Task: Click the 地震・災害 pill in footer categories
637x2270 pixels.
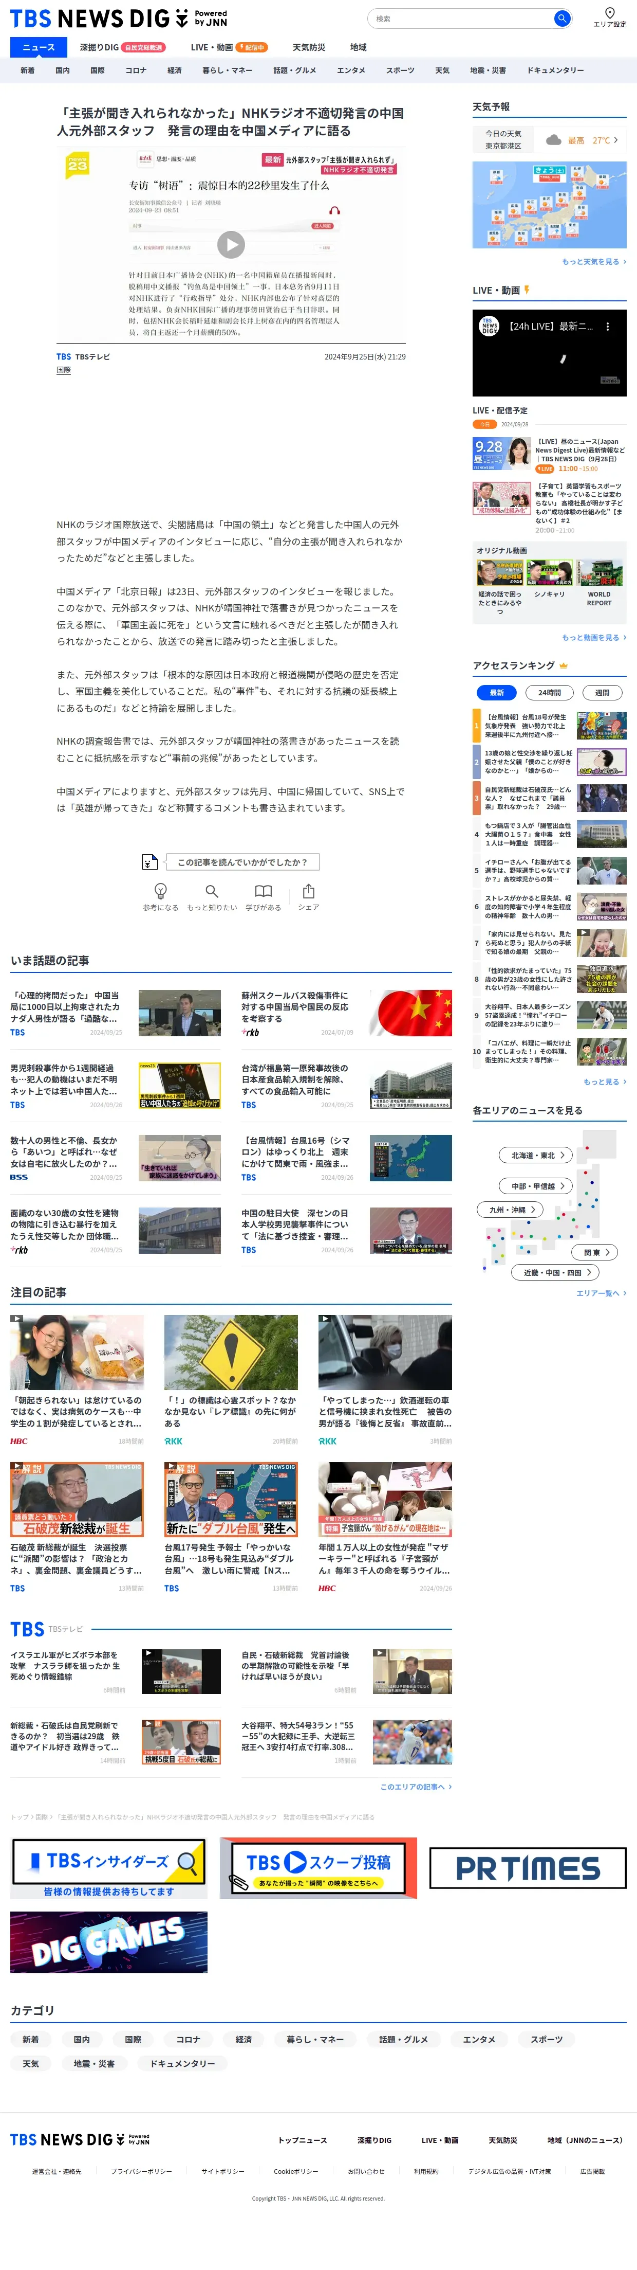Action: (94, 2063)
